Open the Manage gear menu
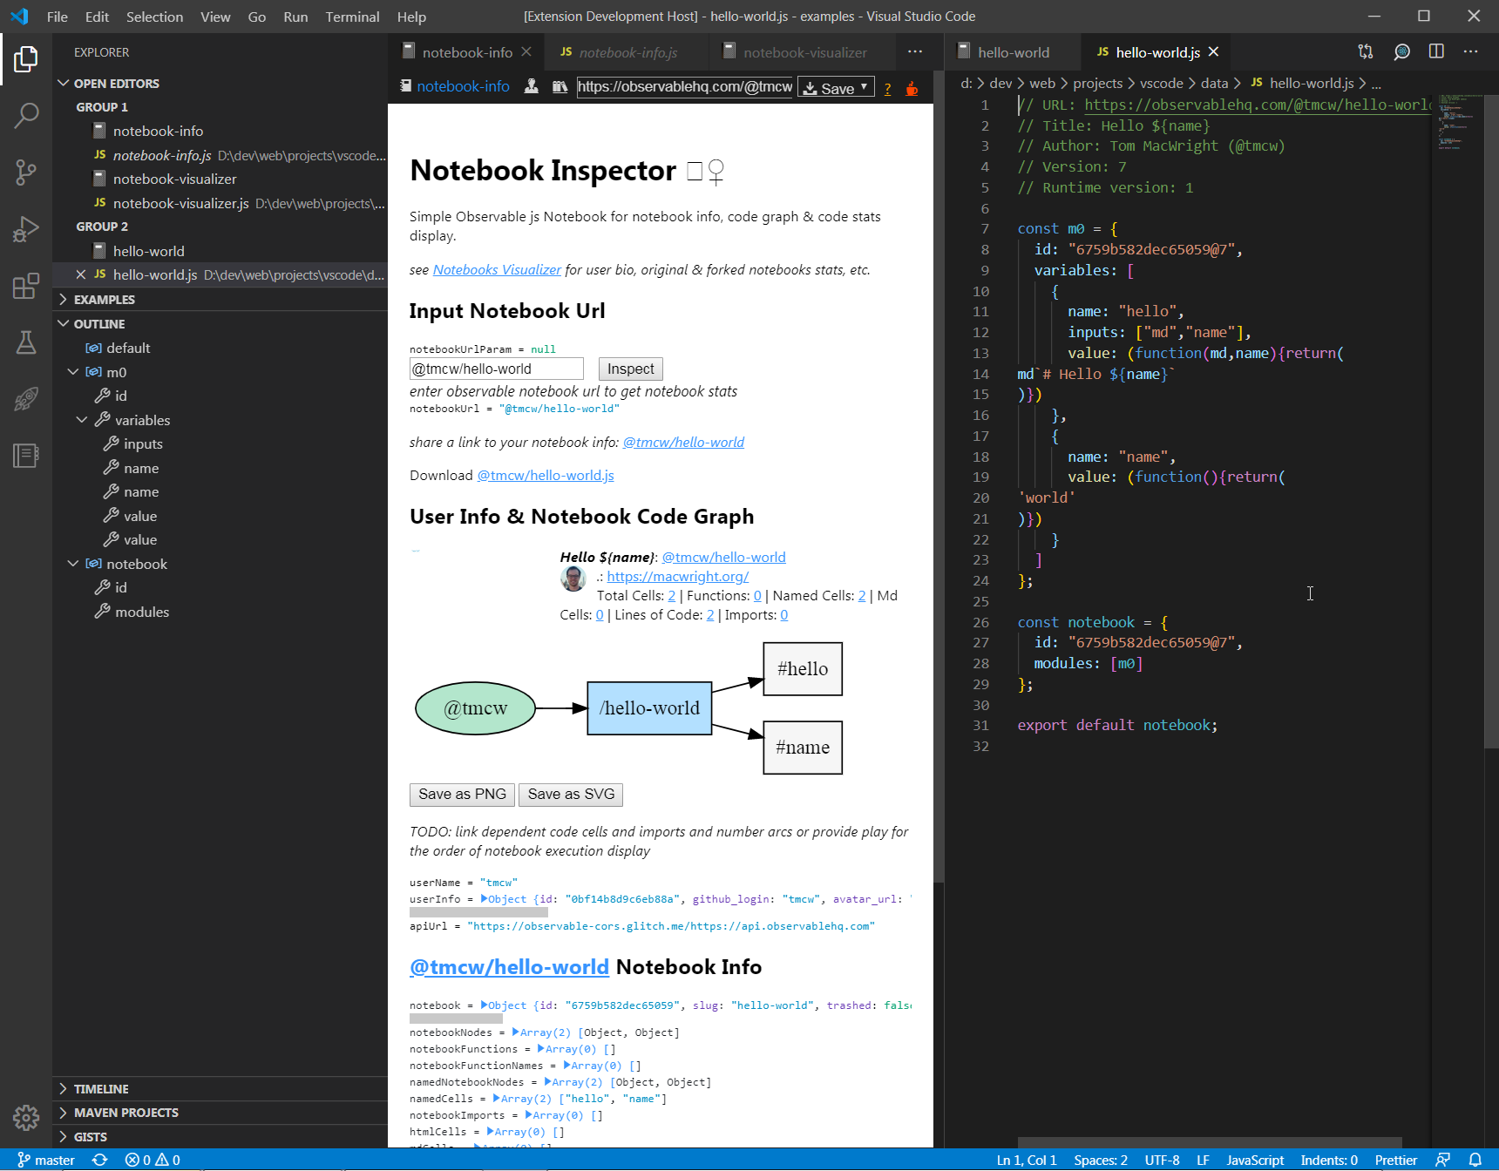1499x1171 pixels. pos(26,1118)
